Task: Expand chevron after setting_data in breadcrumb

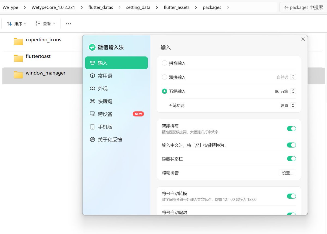Action: 157,7
